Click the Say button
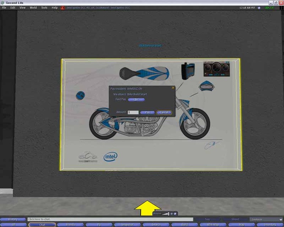The image size is (284, 227). pos(207,219)
